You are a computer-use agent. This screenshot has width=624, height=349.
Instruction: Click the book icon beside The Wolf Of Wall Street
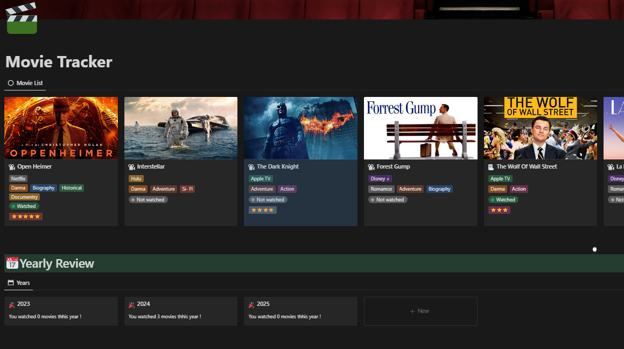click(489, 166)
